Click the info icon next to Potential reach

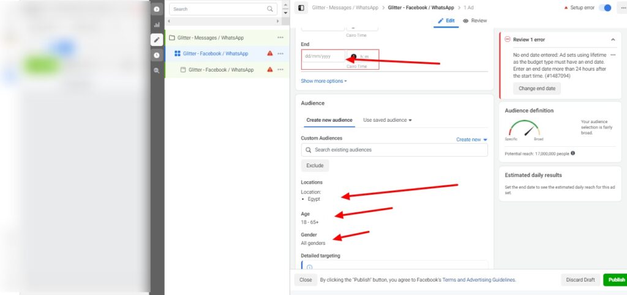pyautogui.click(x=573, y=153)
